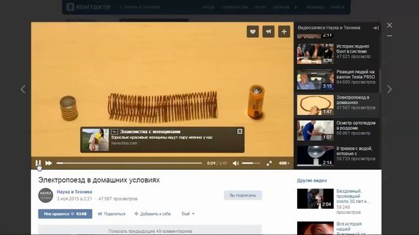Skip to the next video
This screenshot has width=419, height=235.
[48, 163]
